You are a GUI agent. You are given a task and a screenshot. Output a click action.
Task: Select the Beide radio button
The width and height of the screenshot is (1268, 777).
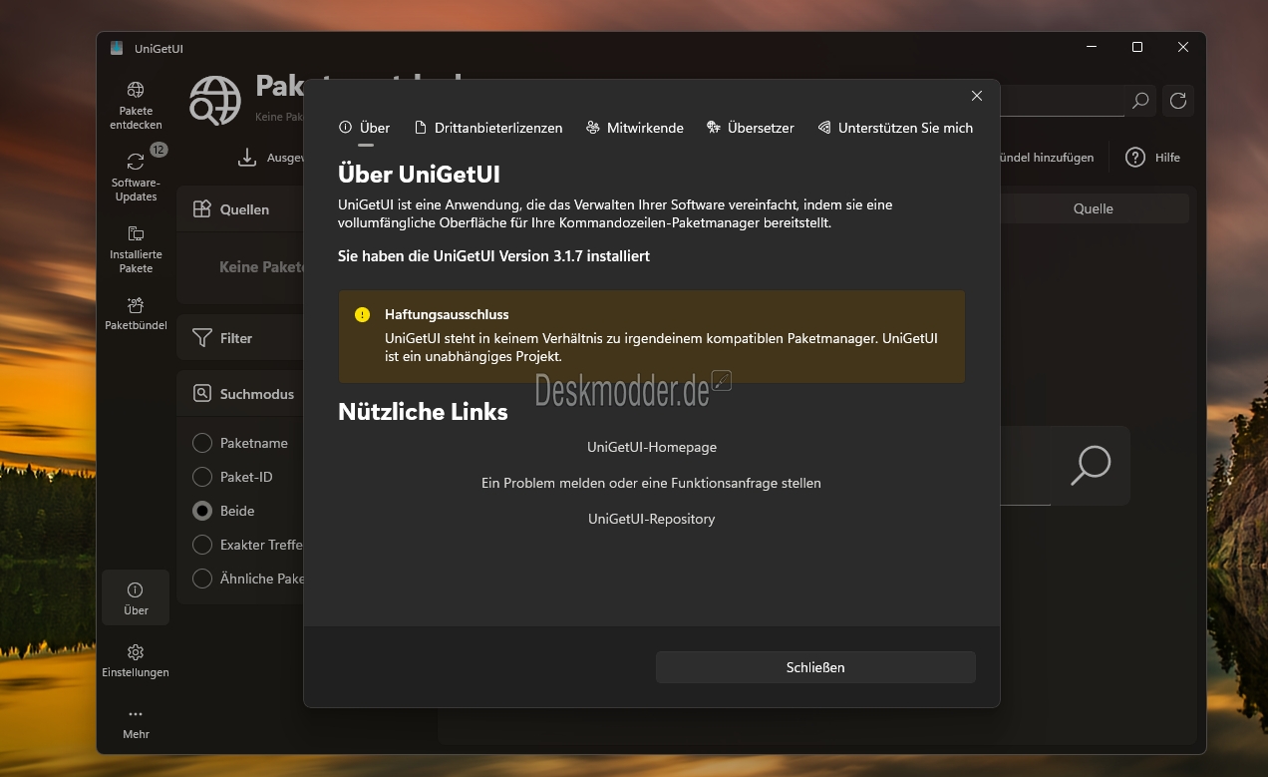(202, 511)
